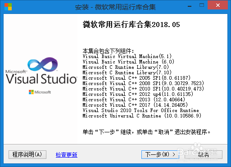231x167 pixels.
Task: Select line Visual C++ 2013 (12.0.40664)
Action: tap(134, 99)
